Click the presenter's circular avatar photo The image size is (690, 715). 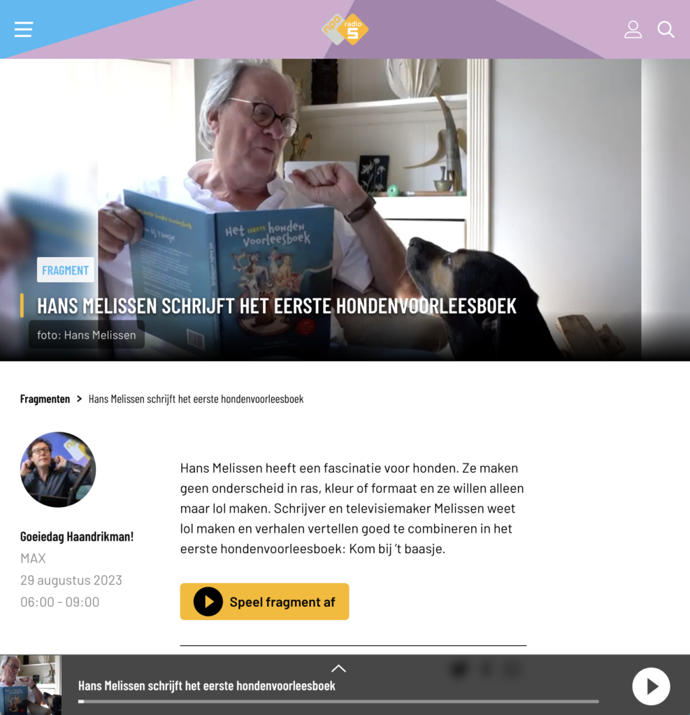(x=58, y=469)
